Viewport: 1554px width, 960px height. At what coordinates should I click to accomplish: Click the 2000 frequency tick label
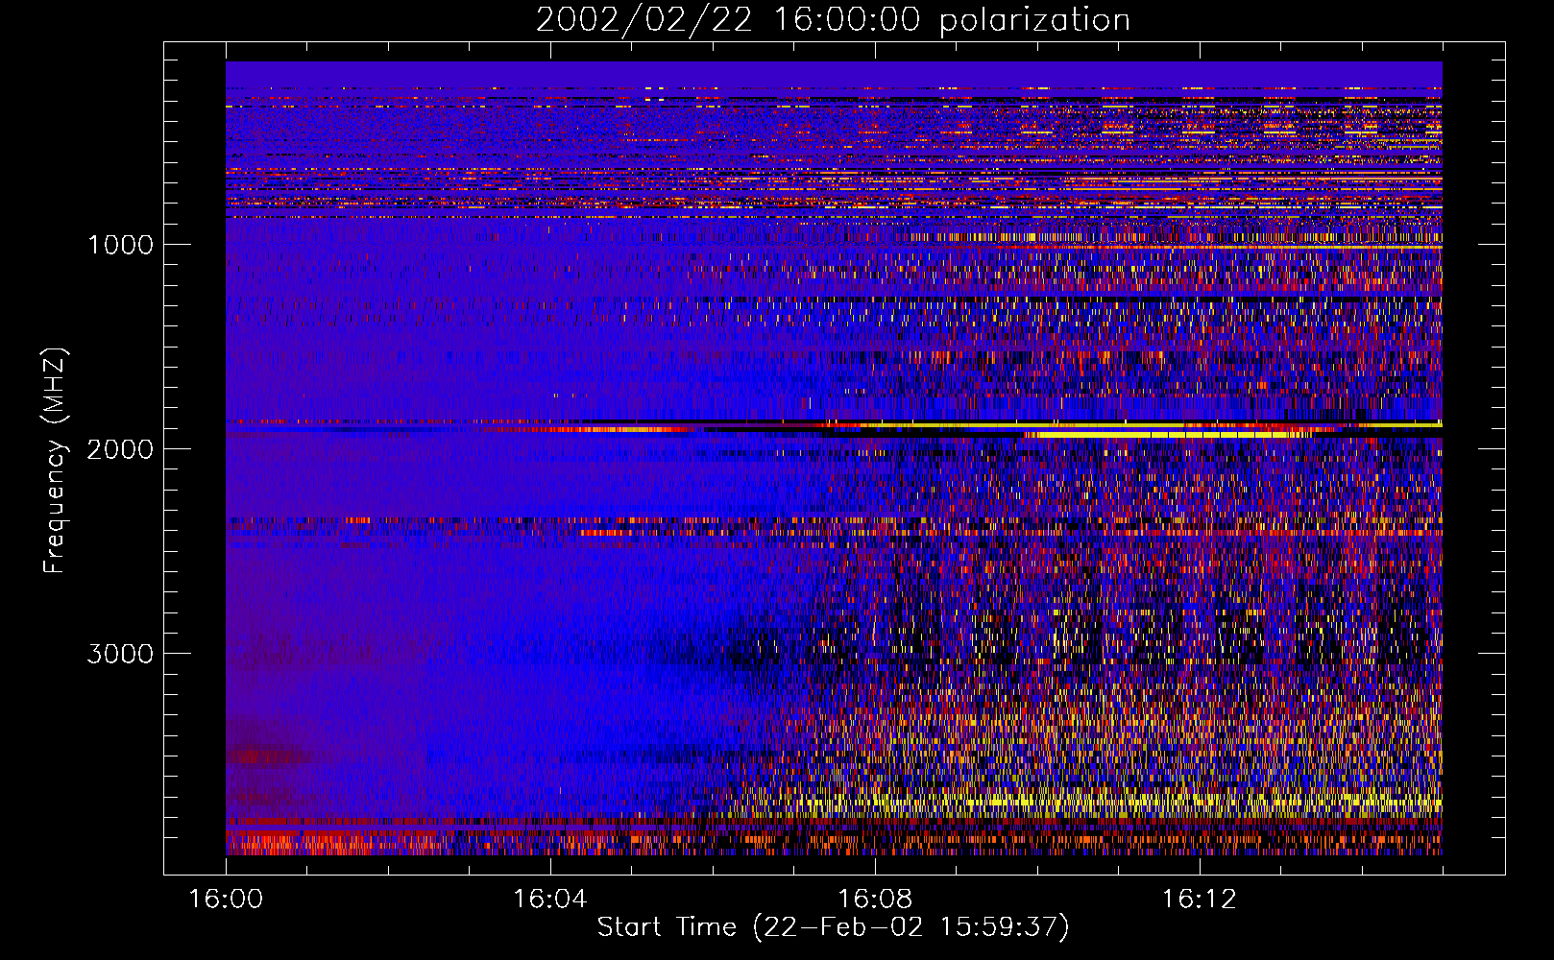tap(120, 449)
